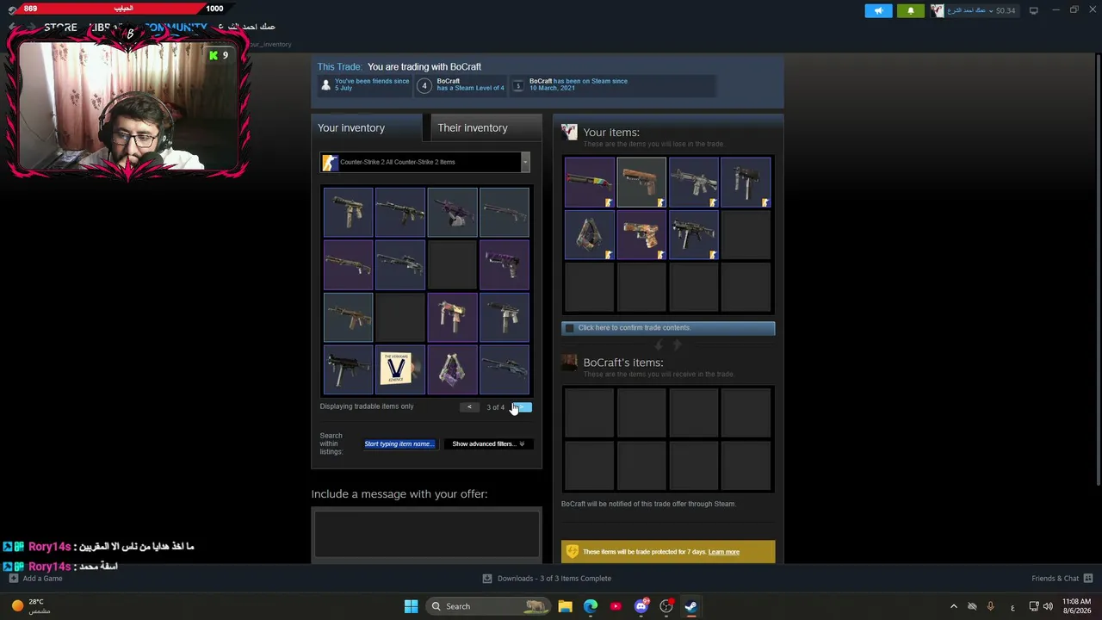Click the Counter-Strike 2 game logo icon
Screen dimensions: 1102x620
(330, 162)
